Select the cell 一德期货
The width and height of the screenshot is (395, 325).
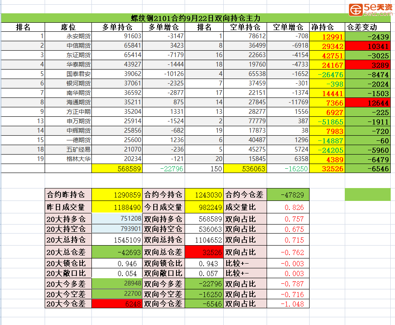(68, 140)
